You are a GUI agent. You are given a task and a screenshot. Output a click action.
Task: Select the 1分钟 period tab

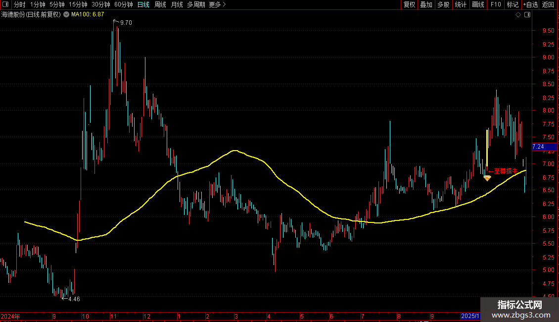pos(38,4)
